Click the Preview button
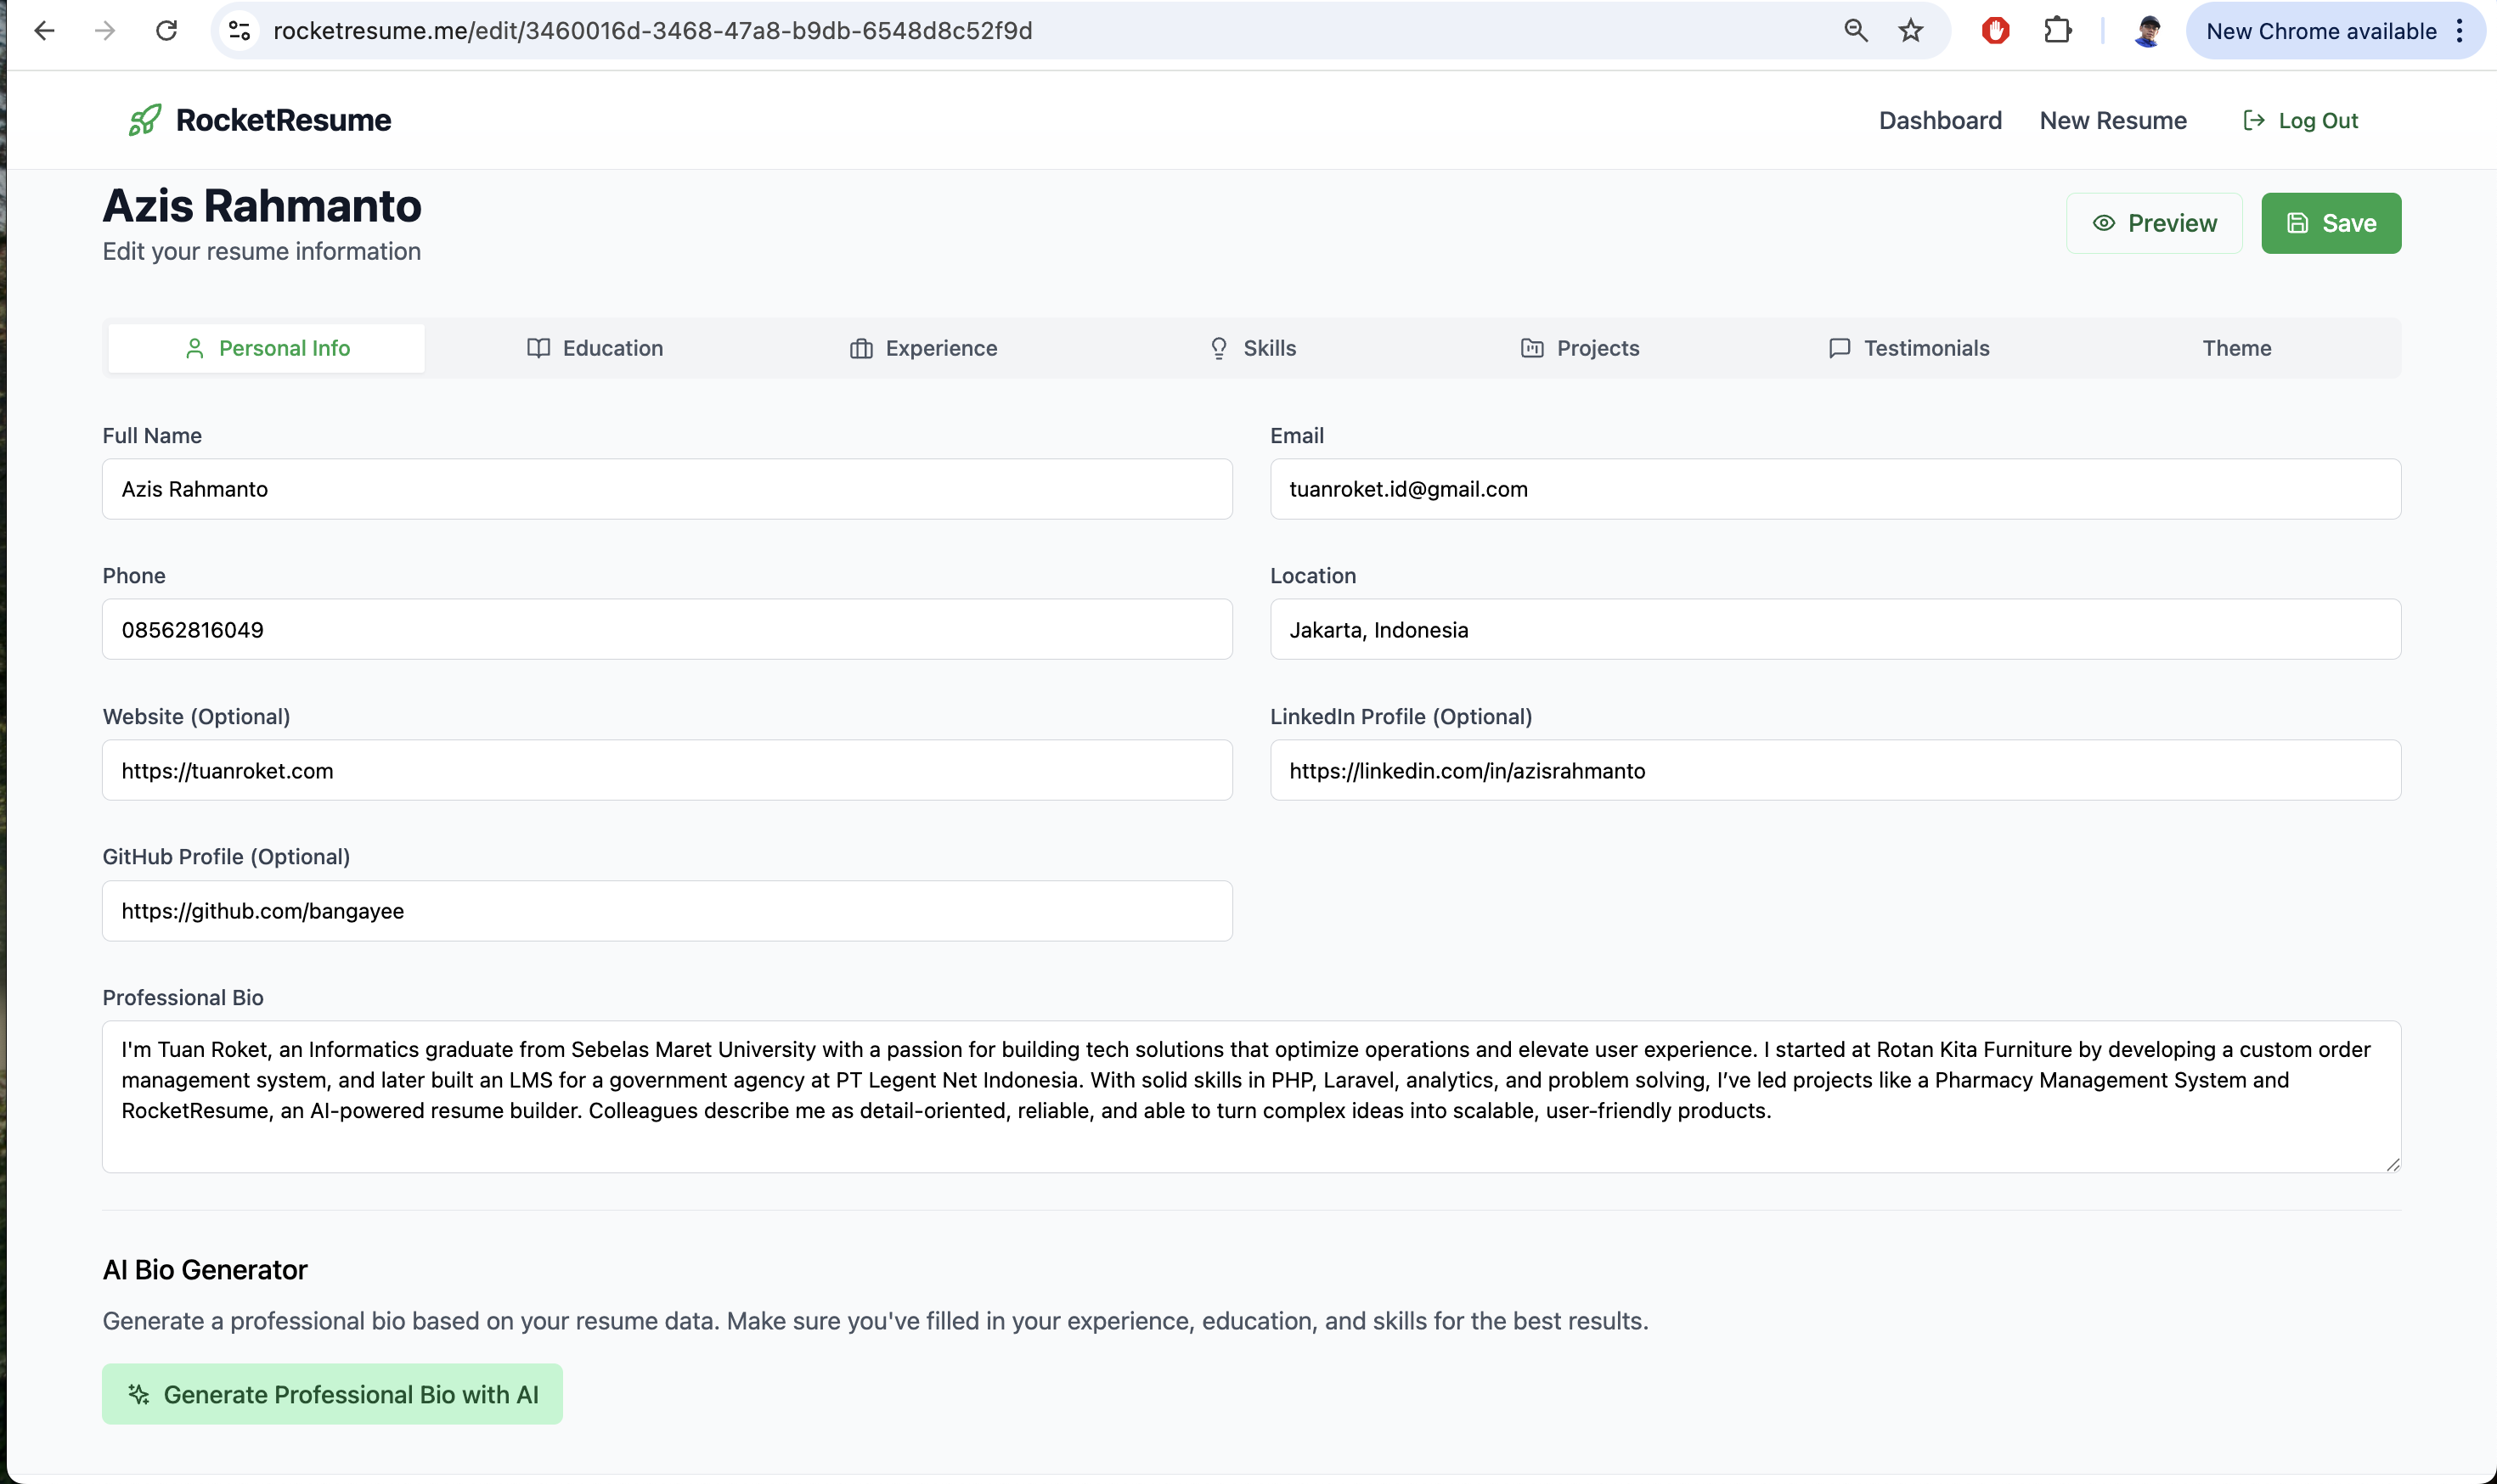 click(x=2154, y=223)
